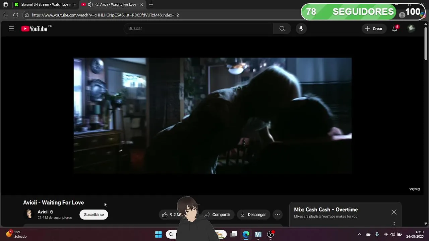
Task: Open the YouTube hamburger guide menu
Action: [11, 28]
